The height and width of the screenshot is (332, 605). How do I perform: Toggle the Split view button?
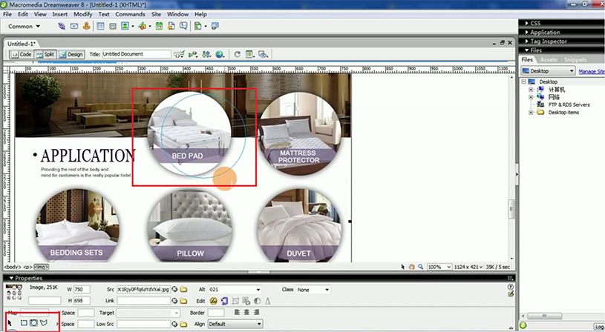(46, 54)
